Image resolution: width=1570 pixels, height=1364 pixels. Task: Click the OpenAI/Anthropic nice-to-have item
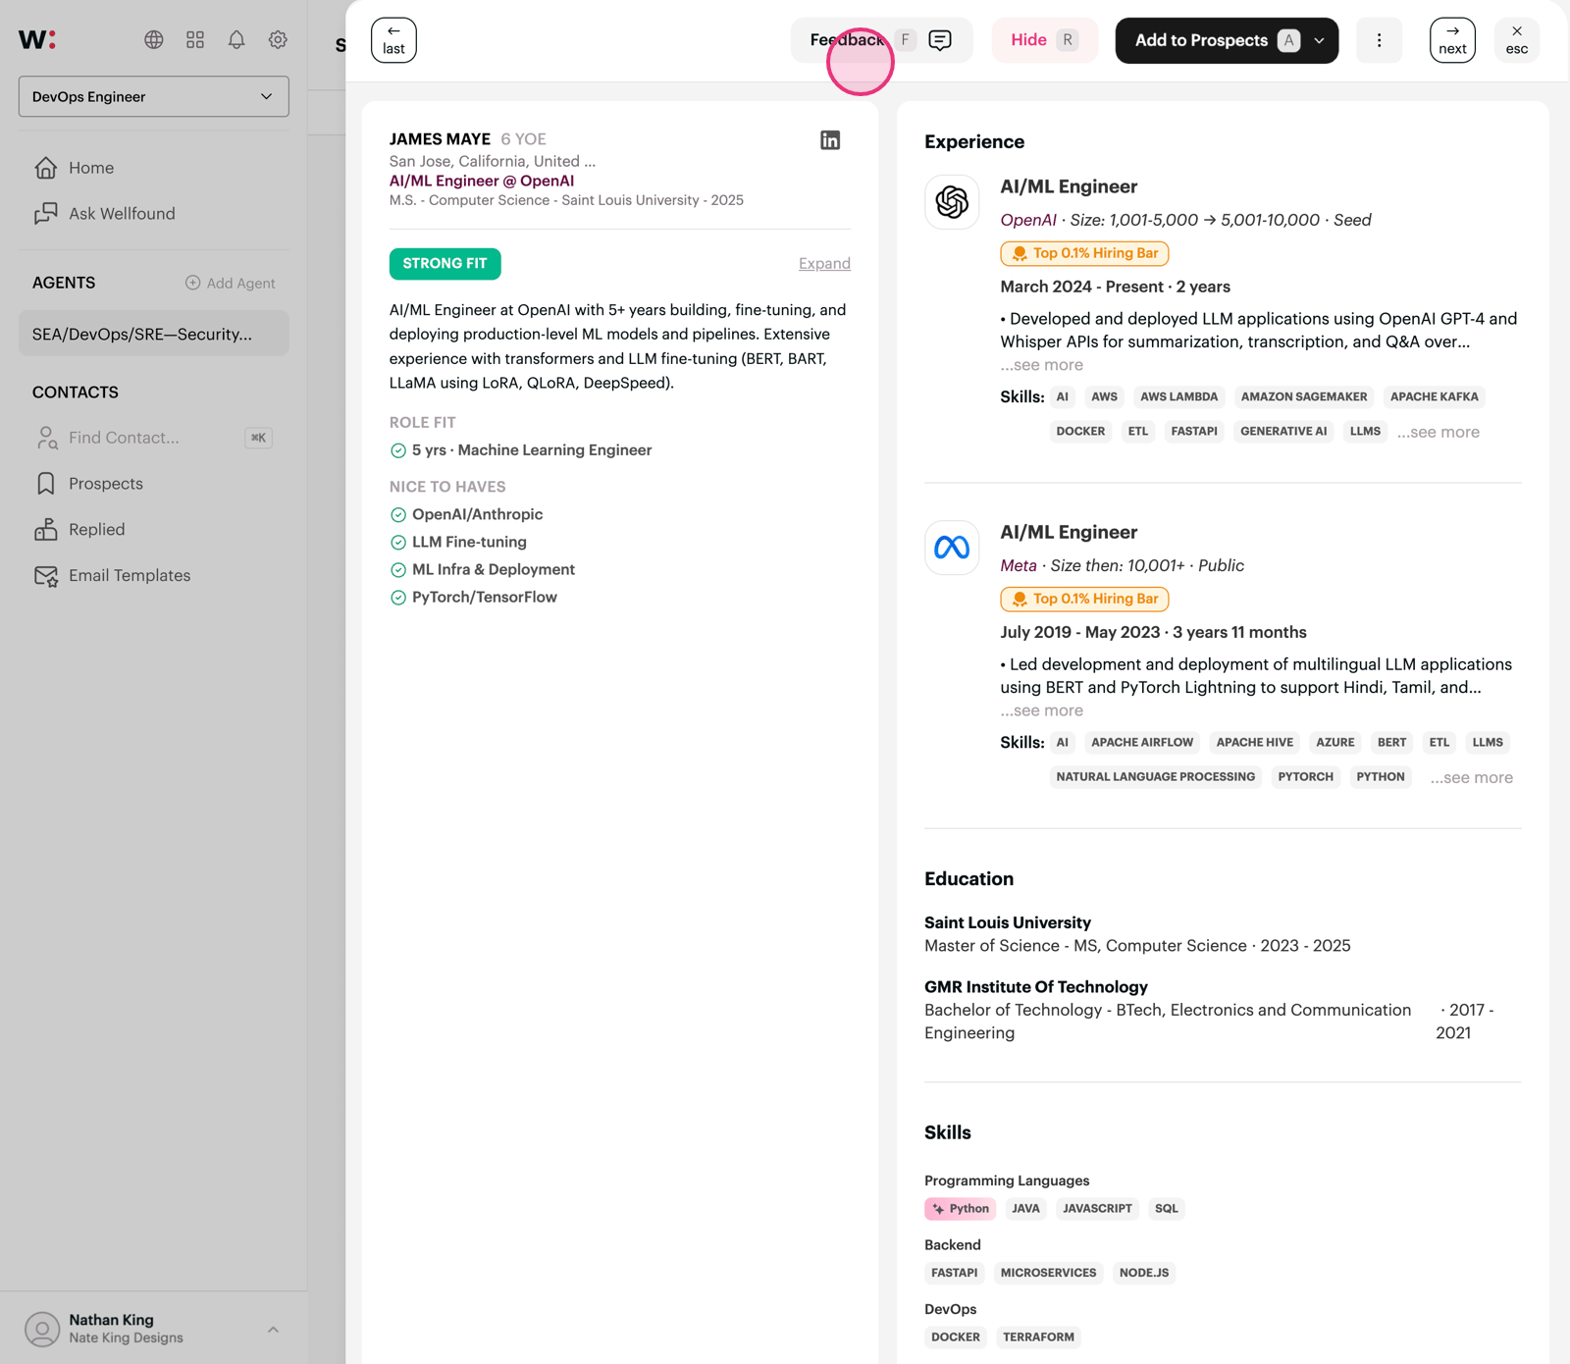point(466,514)
